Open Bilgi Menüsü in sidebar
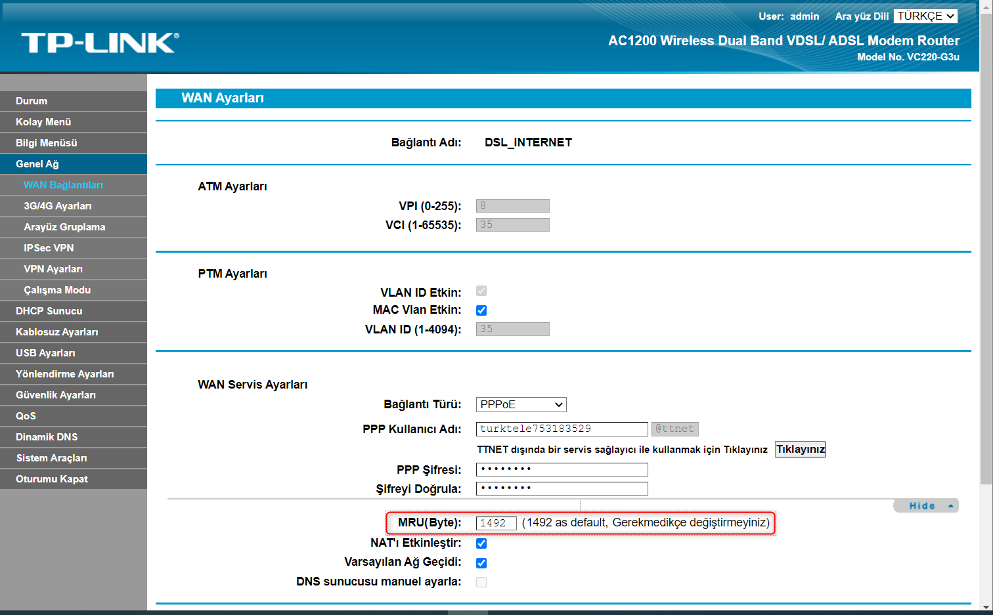 pyautogui.click(x=74, y=143)
